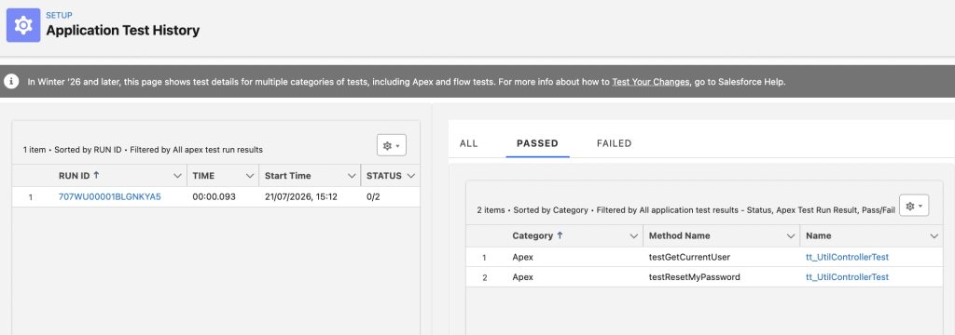This screenshot has width=955, height=335.
Task: Open Category column dropdown chevron
Action: pyautogui.click(x=633, y=236)
